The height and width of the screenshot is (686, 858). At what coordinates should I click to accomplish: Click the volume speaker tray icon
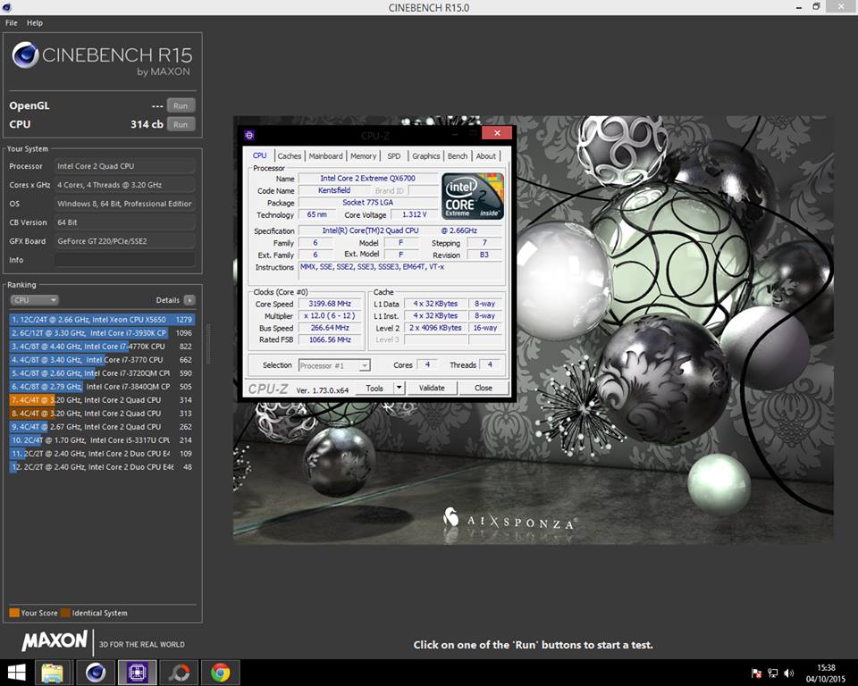tap(788, 673)
